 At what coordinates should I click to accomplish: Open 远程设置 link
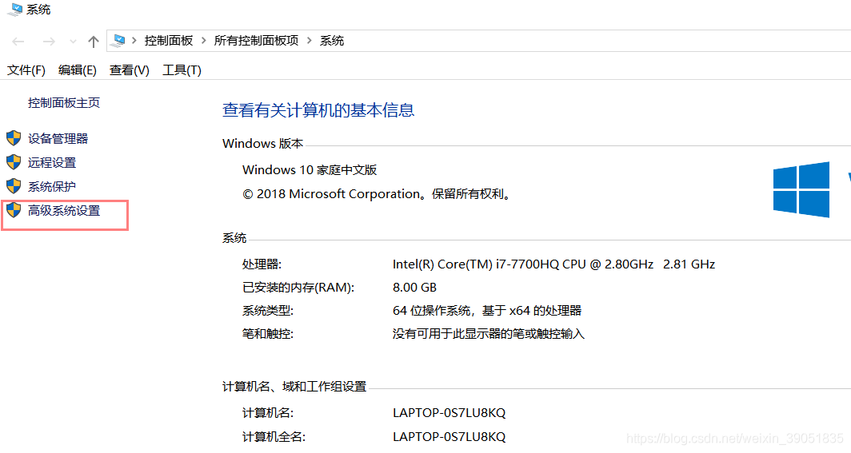pos(52,162)
